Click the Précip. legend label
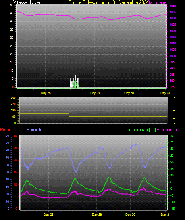 [x=6, y=130]
